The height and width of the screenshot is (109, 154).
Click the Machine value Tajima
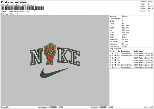point(124,16)
